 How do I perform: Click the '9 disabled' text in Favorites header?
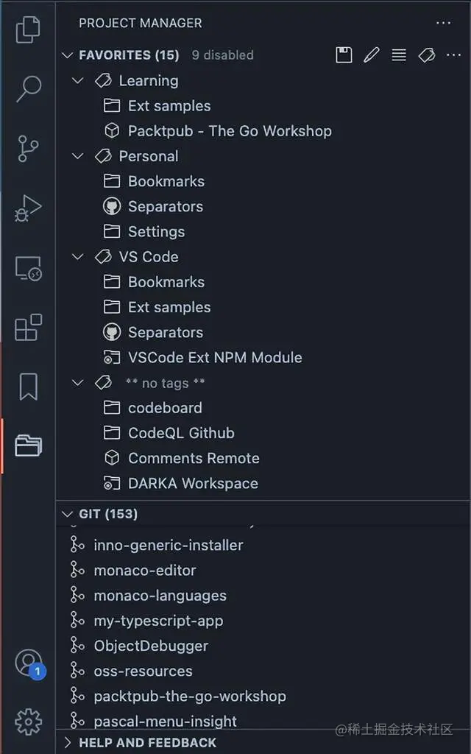pyautogui.click(x=222, y=54)
